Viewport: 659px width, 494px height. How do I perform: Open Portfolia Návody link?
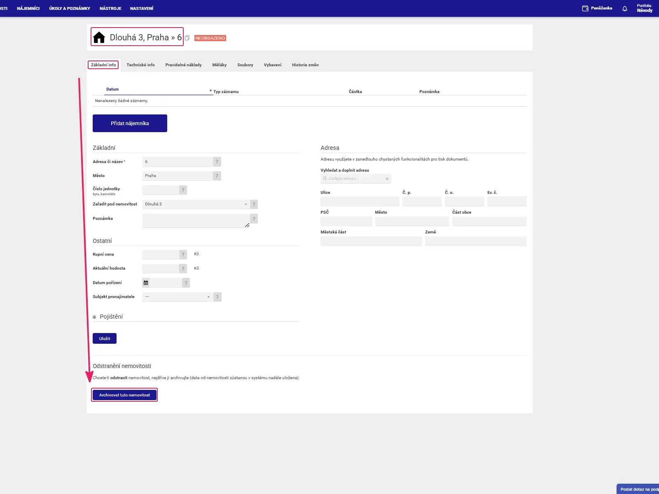tap(645, 8)
